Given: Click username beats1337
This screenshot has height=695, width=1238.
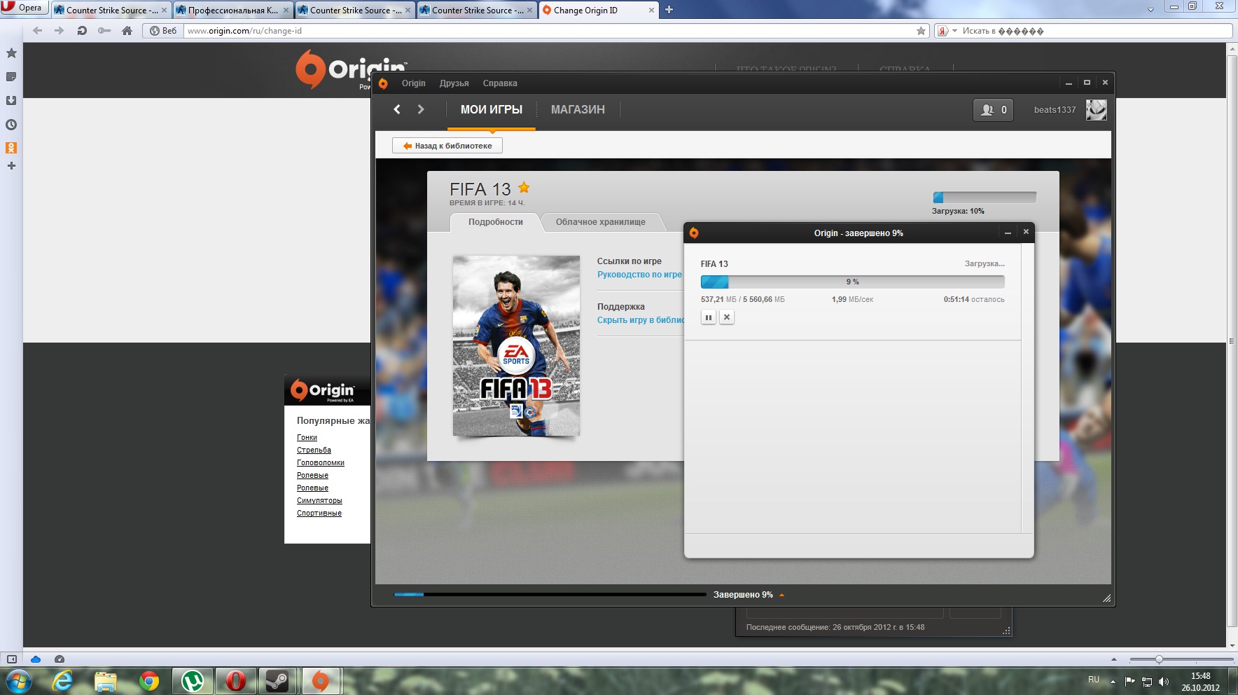Looking at the screenshot, I should [x=1055, y=110].
